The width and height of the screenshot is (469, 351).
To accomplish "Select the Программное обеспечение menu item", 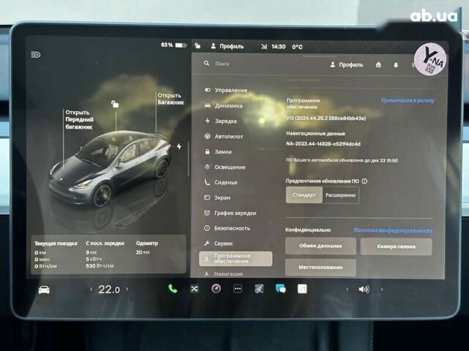I will 236,258.
